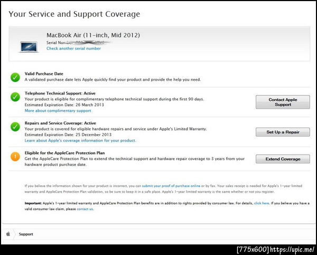
Task: Click green check icon beside Valid Purchase Date
Action: (15, 78)
